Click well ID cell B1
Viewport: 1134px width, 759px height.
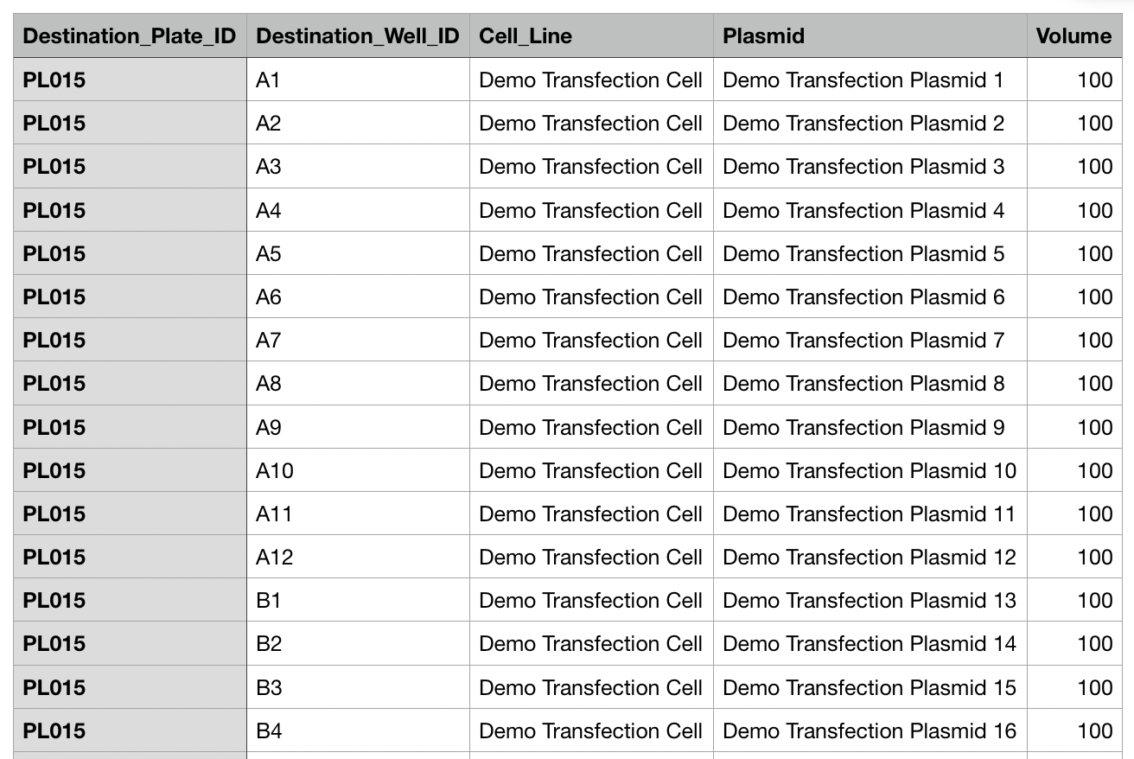(x=357, y=601)
